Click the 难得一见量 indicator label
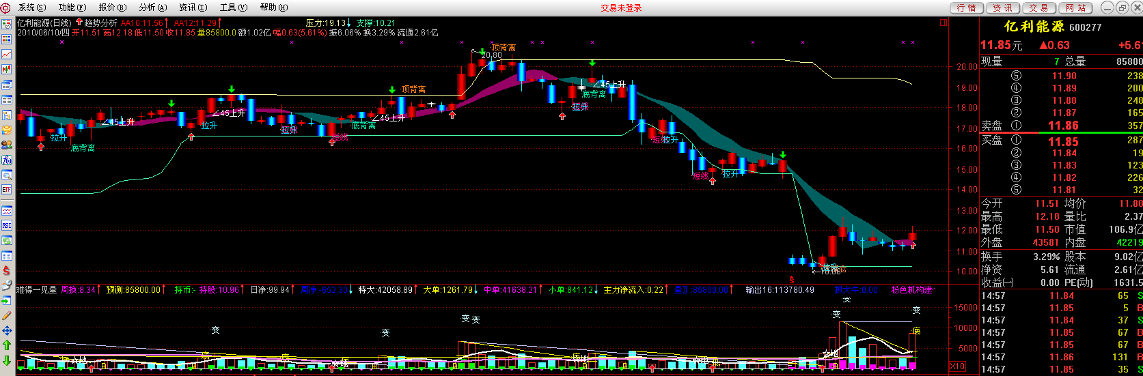 [x=37, y=290]
